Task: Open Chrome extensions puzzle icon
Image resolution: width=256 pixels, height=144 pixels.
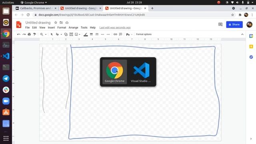Action: [x=240, y=15]
